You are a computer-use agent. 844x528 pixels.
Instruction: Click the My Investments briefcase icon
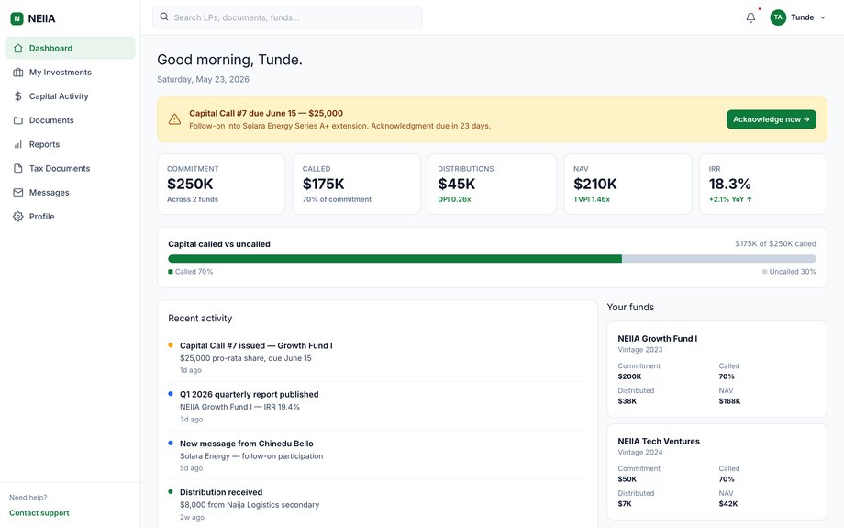point(18,73)
